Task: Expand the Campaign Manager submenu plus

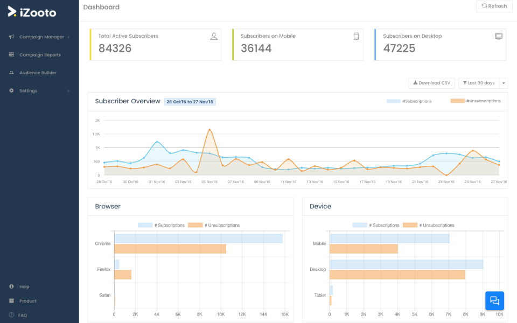Action: coord(68,37)
